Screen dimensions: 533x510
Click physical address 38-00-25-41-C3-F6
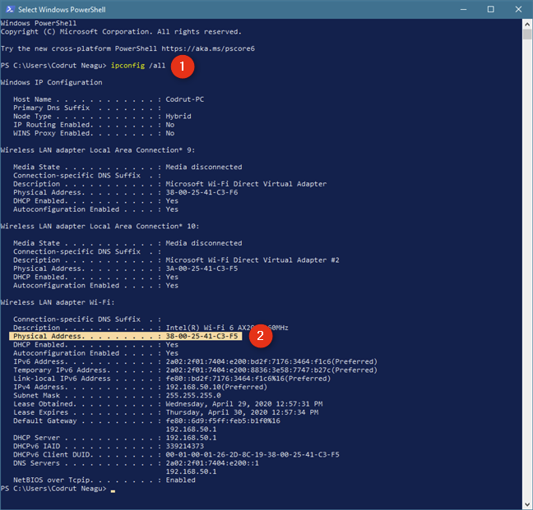point(202,192)
